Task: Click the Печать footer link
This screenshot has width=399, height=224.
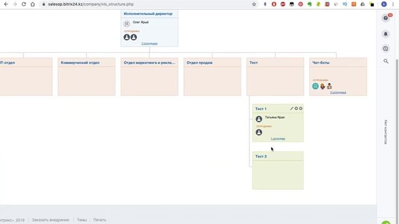Action: [100, 220]
